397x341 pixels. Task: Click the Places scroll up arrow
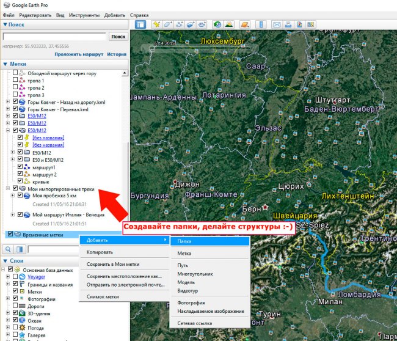coord(125,73)
